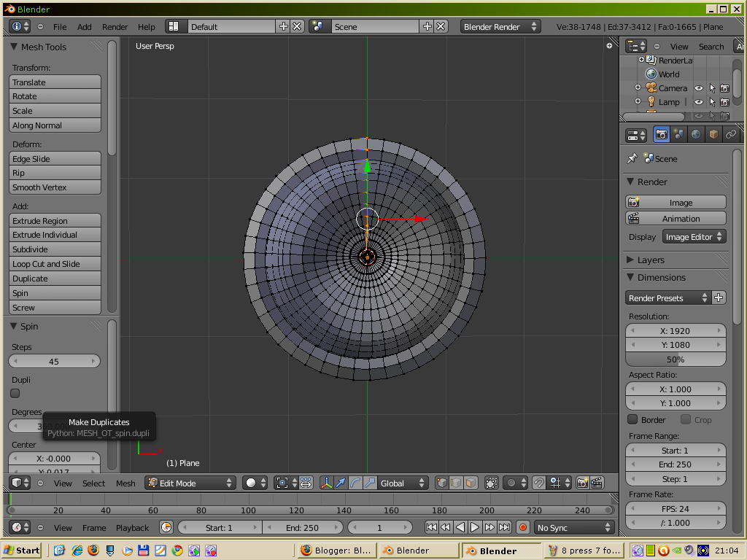
Task: Open the Mesh menu in viewport header
Action: (125, 483)
